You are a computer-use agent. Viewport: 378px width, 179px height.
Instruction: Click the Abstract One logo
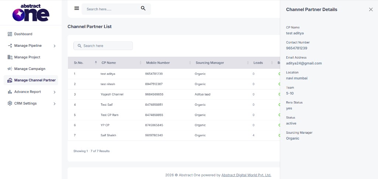click(x=31, y=13)
